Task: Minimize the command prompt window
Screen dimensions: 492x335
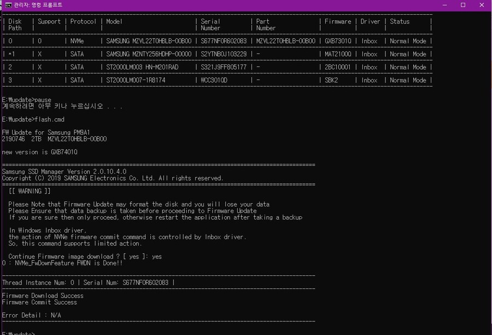Action: [444, 5]
